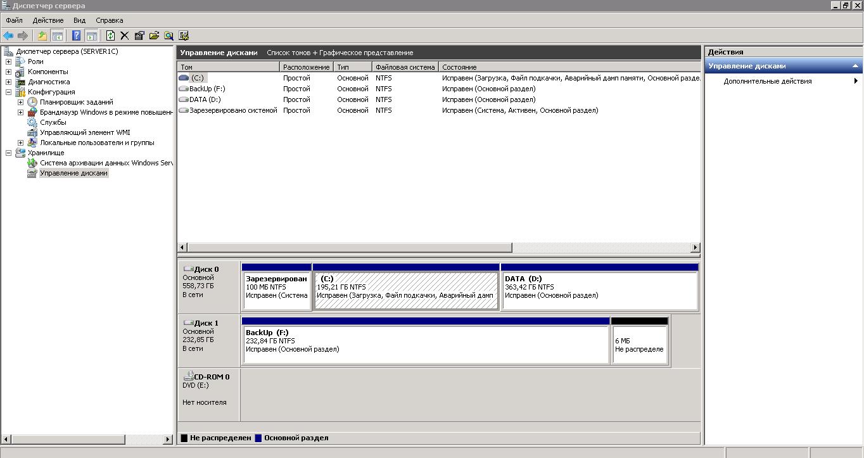Click the volume list horizontal scrollbar thumb

point(350,248)
